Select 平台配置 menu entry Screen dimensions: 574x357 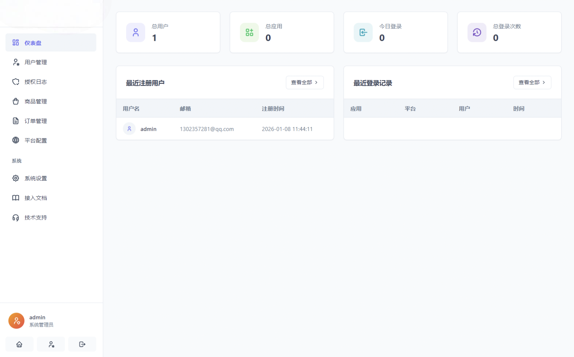[x=51, y=141]
